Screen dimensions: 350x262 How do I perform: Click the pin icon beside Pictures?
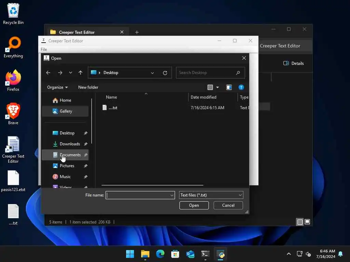tap(85, 166)
